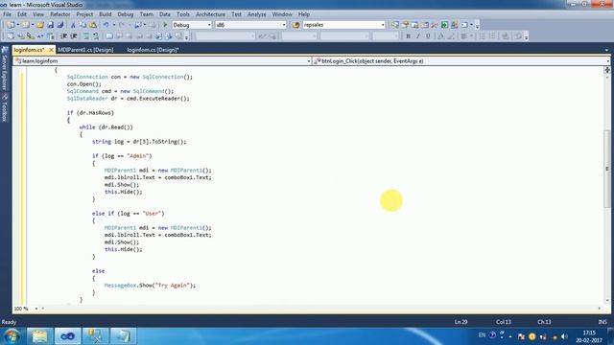Viewport: 614px width, 345px height.
Task: Click the Underline U icon
Action: point(428,36)
